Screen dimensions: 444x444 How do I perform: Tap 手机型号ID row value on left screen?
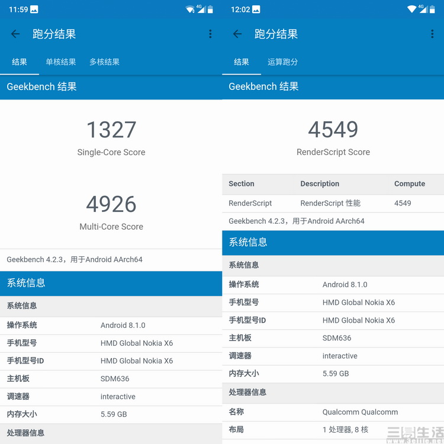pyautogui.click(x=137, y=361)
